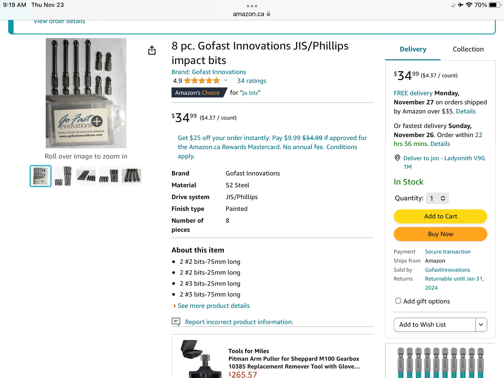Click the report incorrect info speech icon
Image resolution: width=504 pixels, height=378 pixels.
176,322
